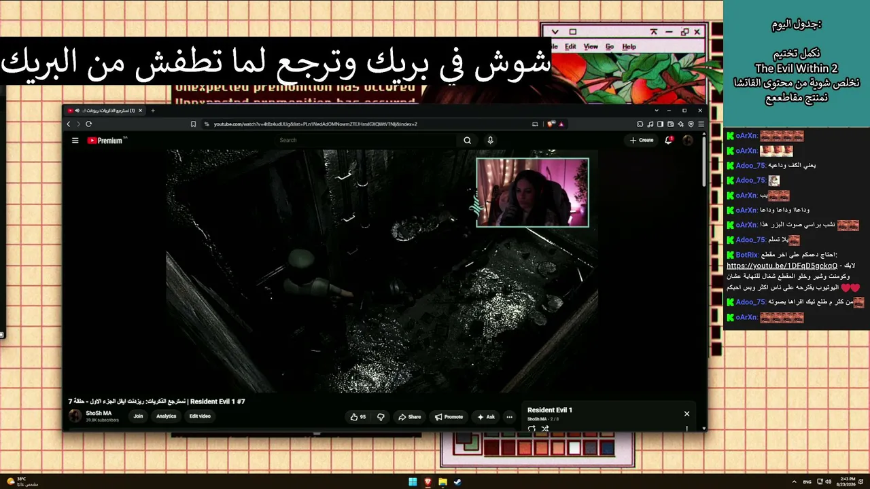Screen dimensions: 870x489
Task: Show hidden tray icons chevron
Action: (x=795, y=482)
